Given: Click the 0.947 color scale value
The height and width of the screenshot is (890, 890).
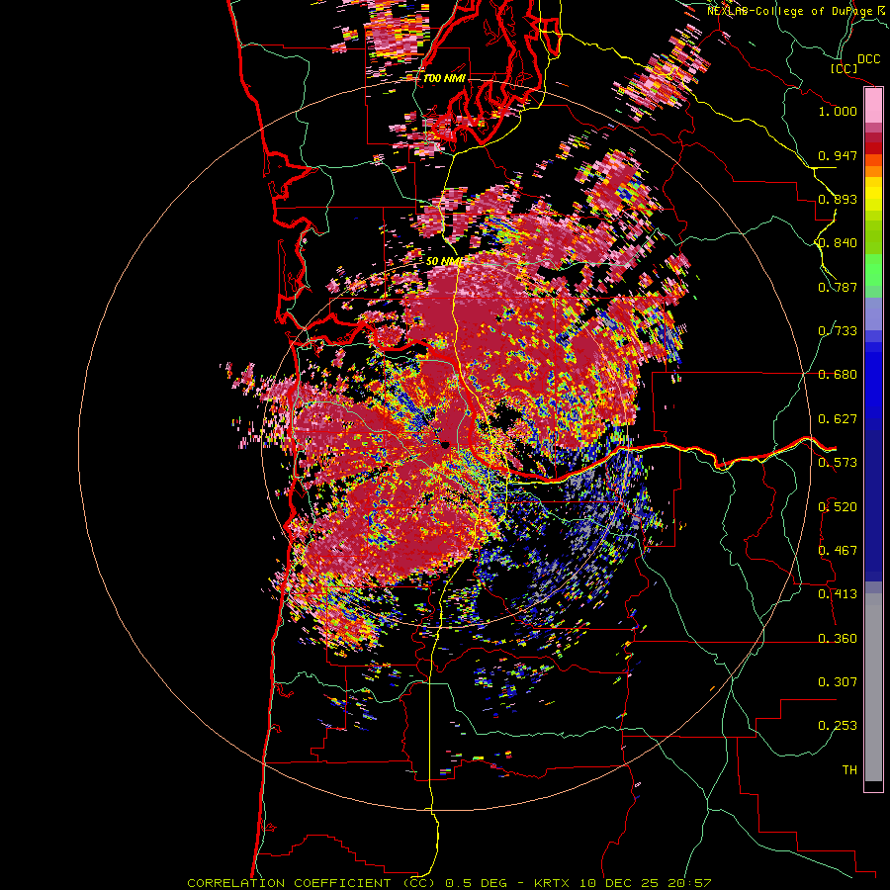Looking at the screenshot, I should 838,155.
